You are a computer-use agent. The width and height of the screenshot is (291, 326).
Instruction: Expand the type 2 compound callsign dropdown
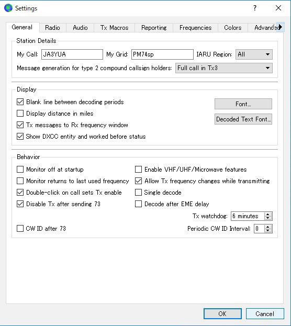224,68
